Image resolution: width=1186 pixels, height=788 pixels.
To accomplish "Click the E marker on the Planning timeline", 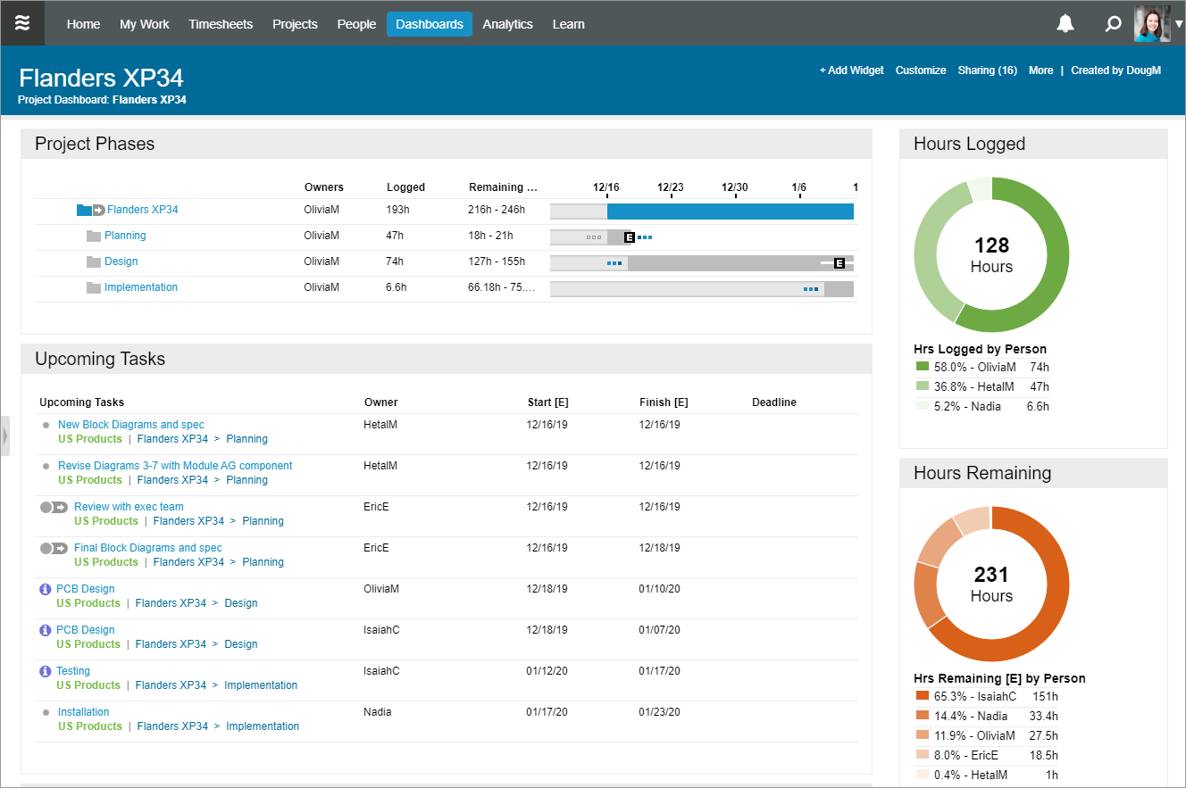I will (629, 236).
